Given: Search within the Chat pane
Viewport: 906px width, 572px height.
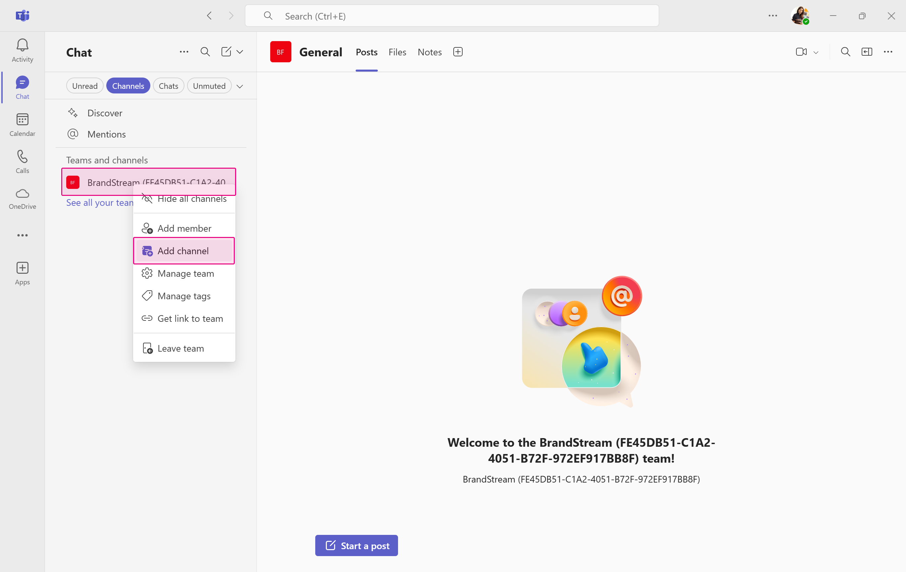Looking at the screenshot, I should [205, 52].
